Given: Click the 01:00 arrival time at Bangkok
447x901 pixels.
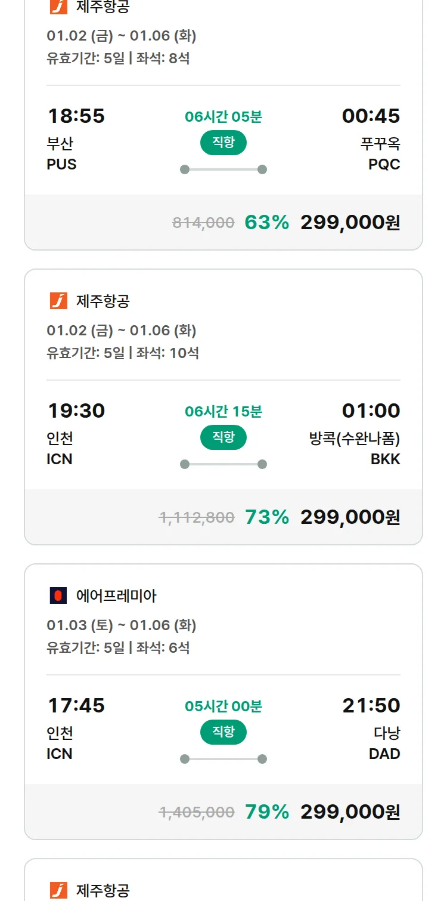Looking at the screenshot, I should coord(371,411).
